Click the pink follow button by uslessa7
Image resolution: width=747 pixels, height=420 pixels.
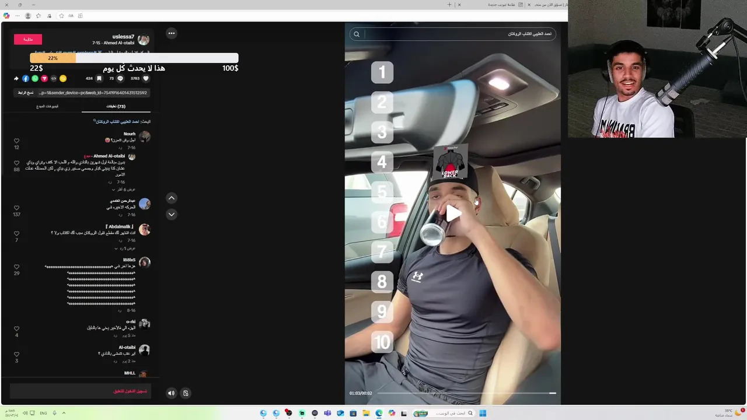pyautogui.click(x=28, y=39)
